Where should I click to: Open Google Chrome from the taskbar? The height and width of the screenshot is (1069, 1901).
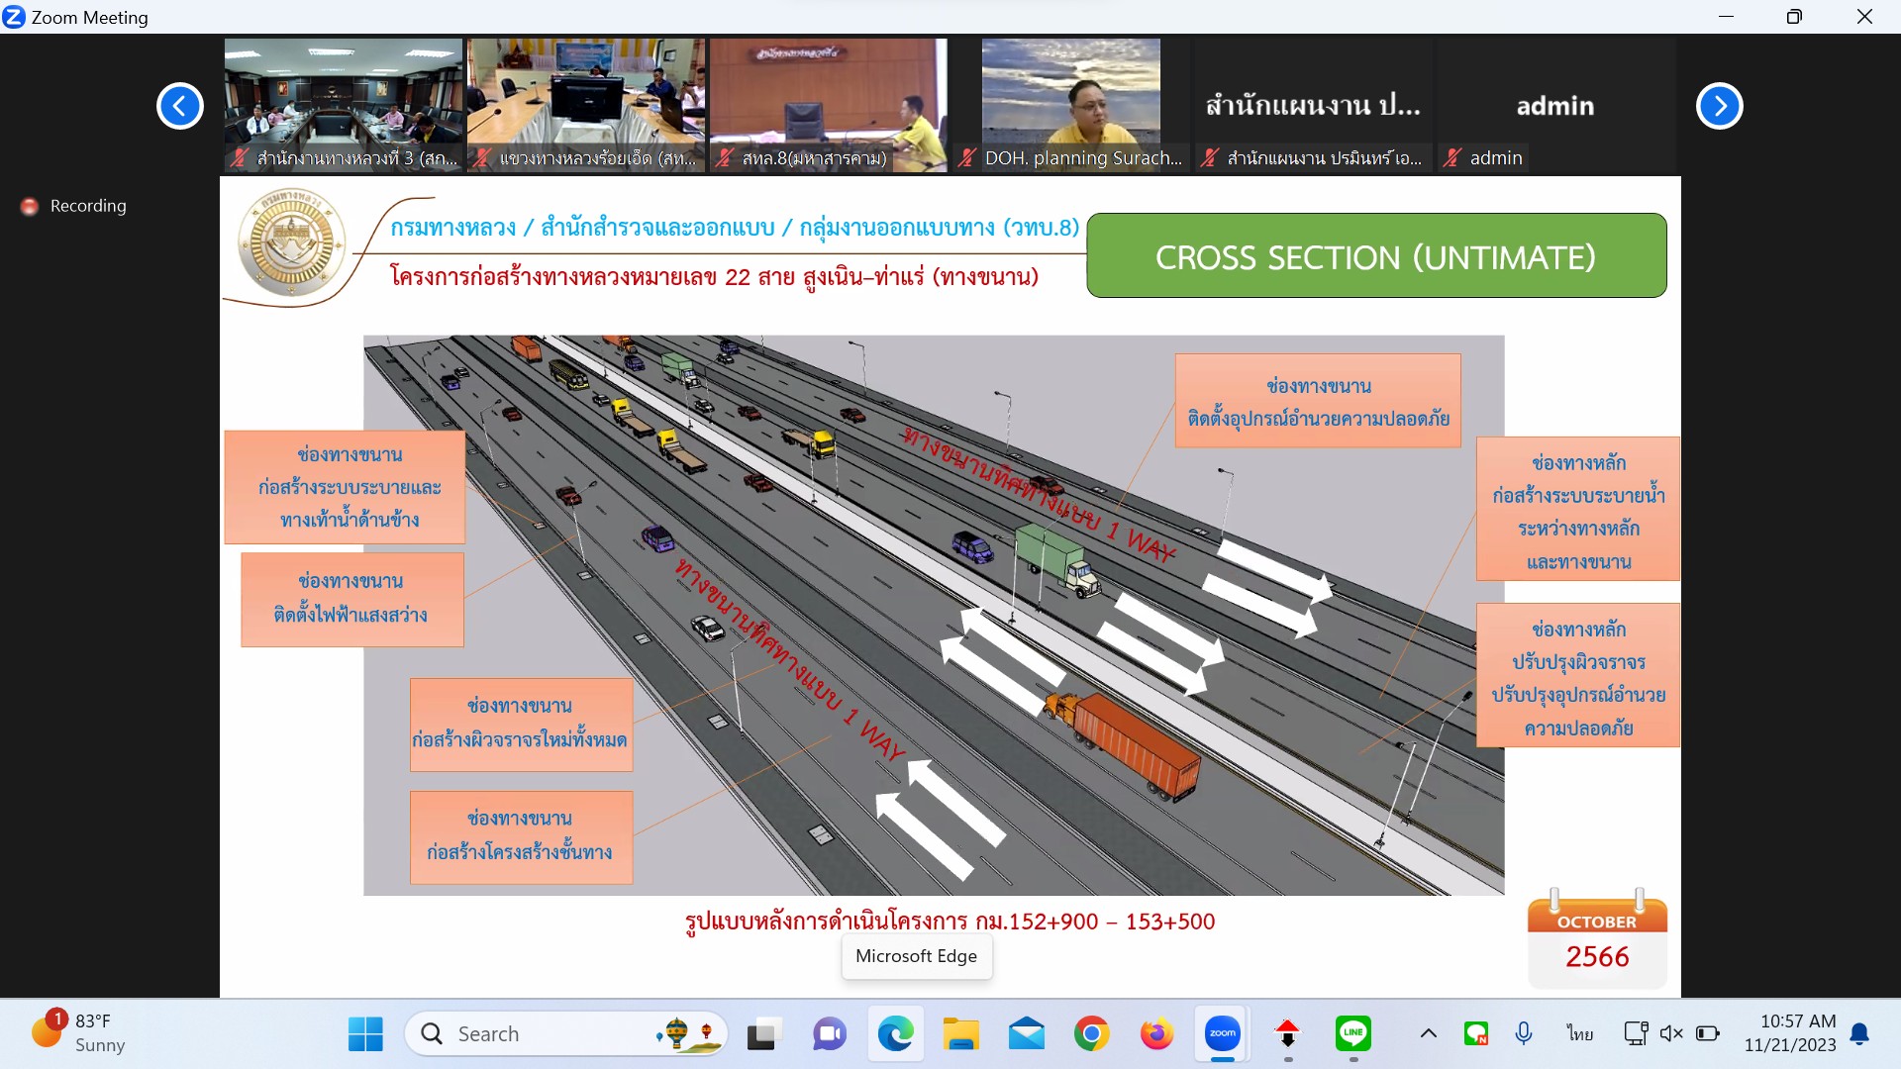click(x=1091, y=1033)
